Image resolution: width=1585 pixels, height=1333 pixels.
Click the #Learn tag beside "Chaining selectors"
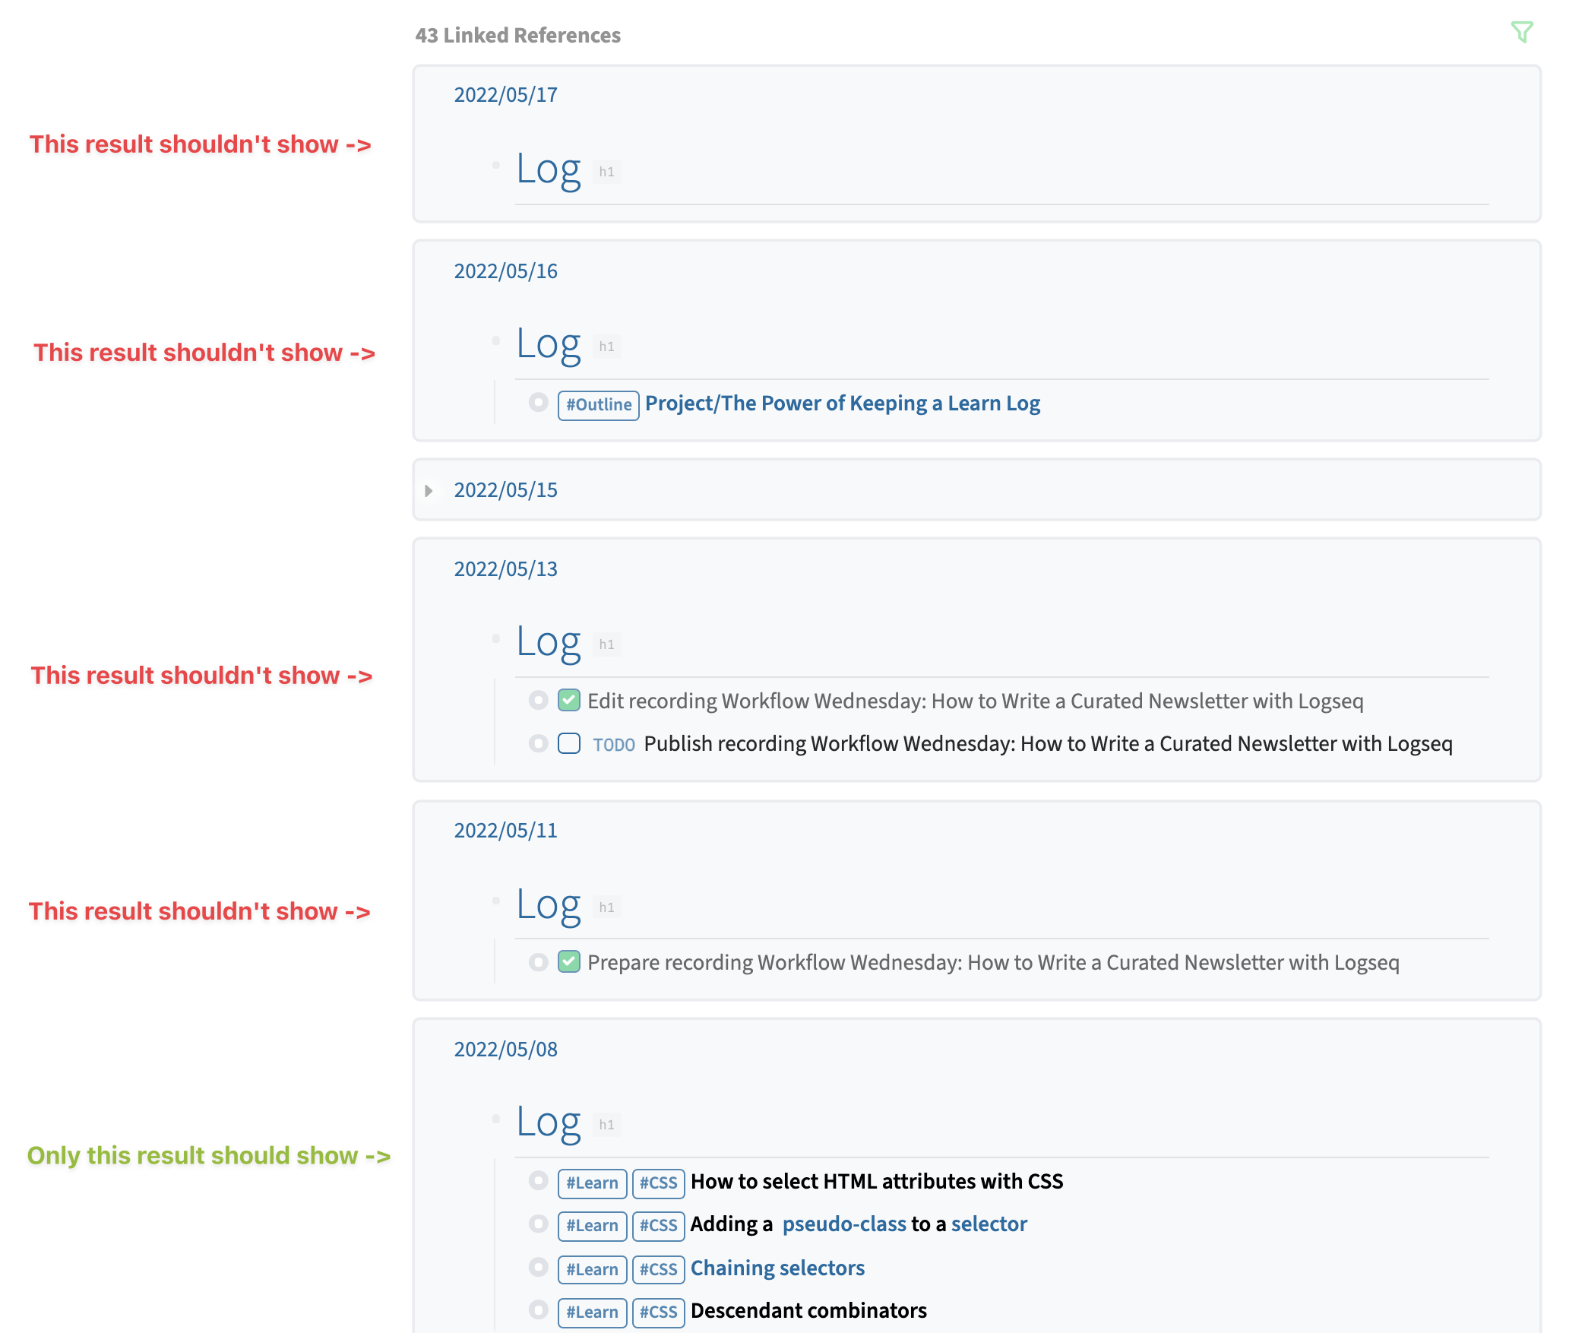[x=592, y=1269]
